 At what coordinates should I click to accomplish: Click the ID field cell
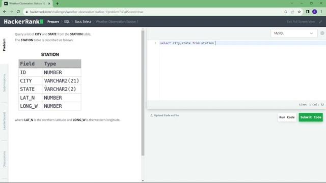pyautogui.click(x=31, y=72)
